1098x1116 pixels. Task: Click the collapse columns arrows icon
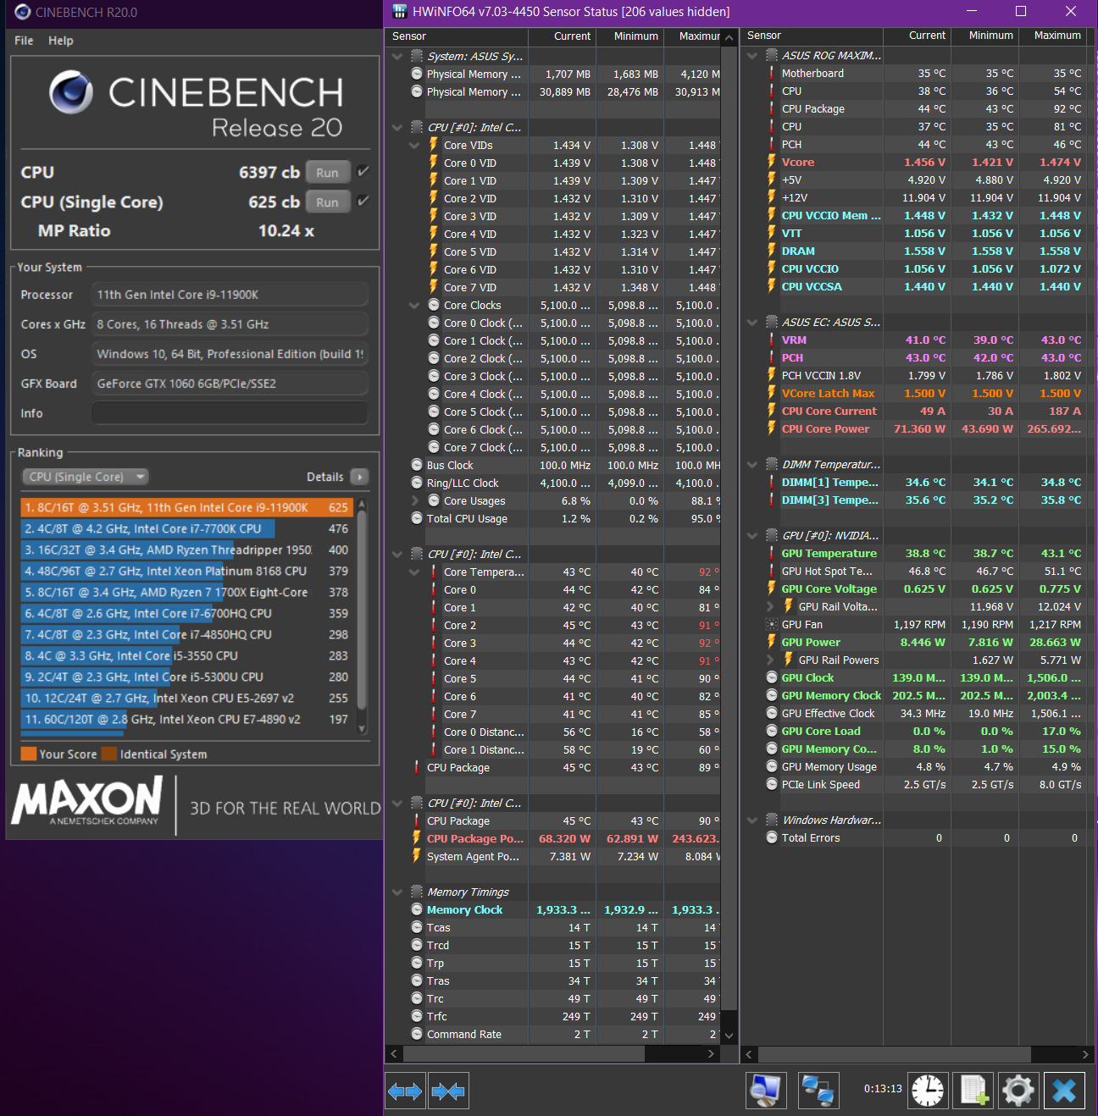coord(448,1091)
